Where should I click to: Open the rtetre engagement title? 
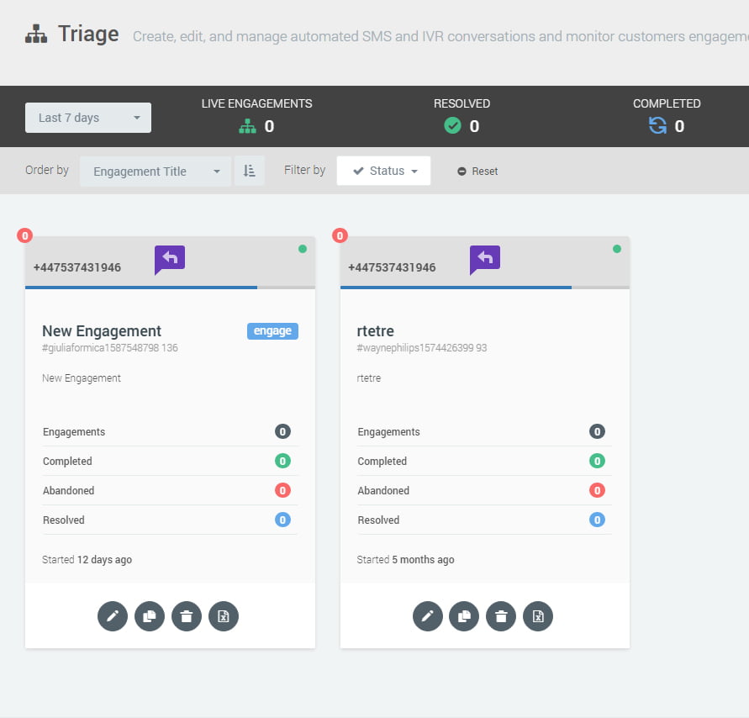coord(376,331)
